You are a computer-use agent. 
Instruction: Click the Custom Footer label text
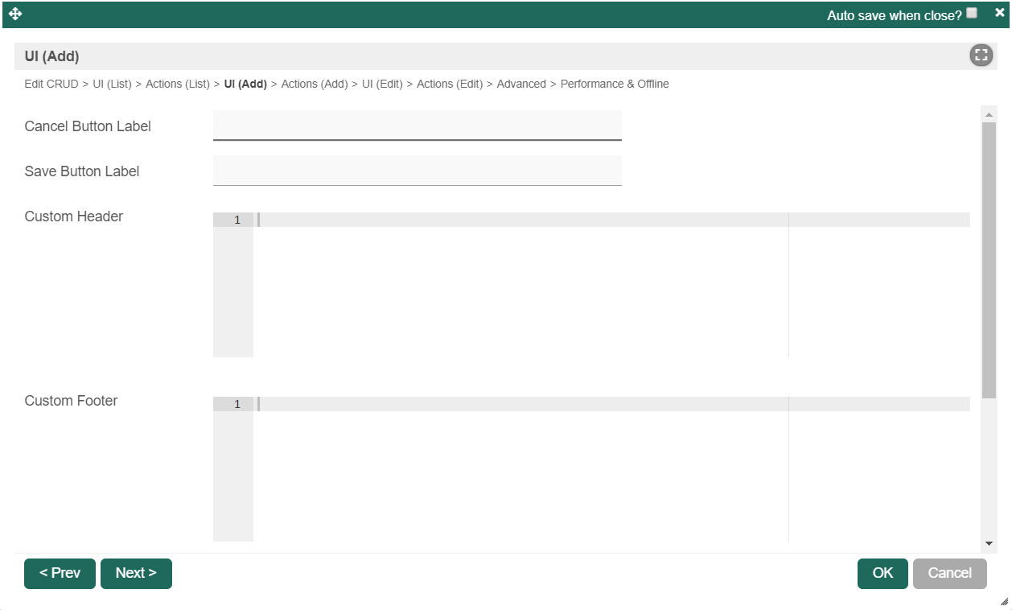point(72,401)
